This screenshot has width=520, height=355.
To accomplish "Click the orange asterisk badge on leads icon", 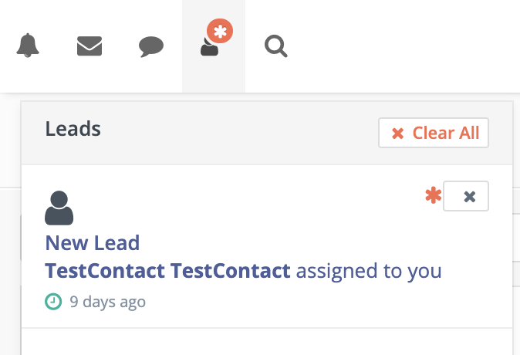I will [220, 31].
